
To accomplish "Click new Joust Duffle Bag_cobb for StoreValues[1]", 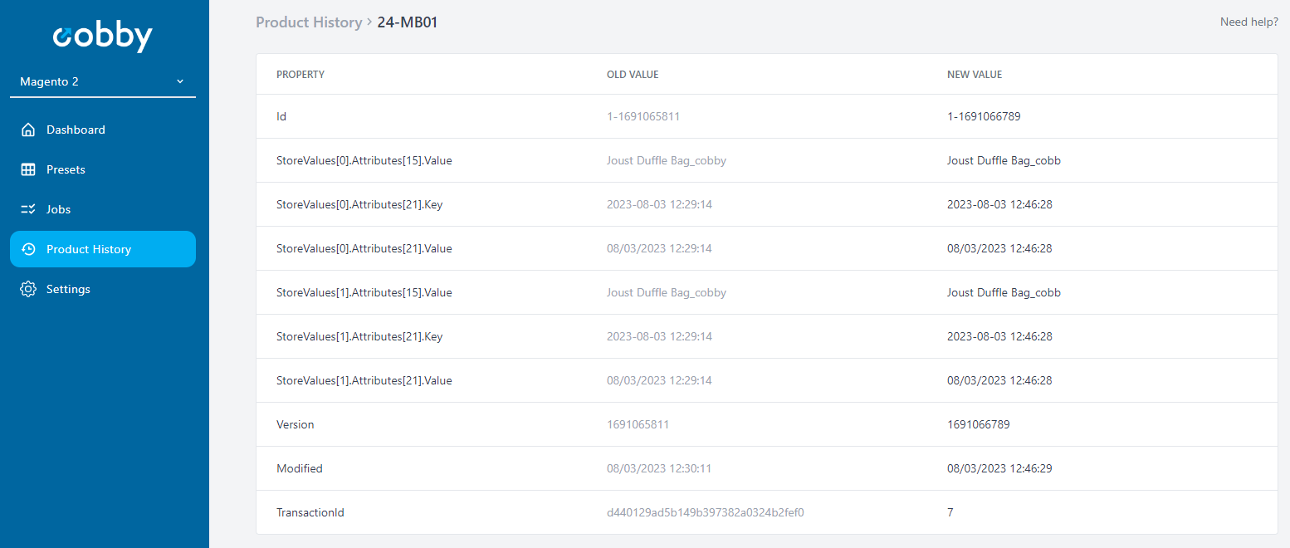I will (x=1004, y=293).
